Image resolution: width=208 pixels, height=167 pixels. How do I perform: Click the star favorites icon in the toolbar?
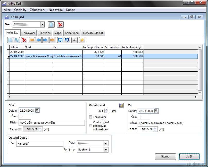82,40
